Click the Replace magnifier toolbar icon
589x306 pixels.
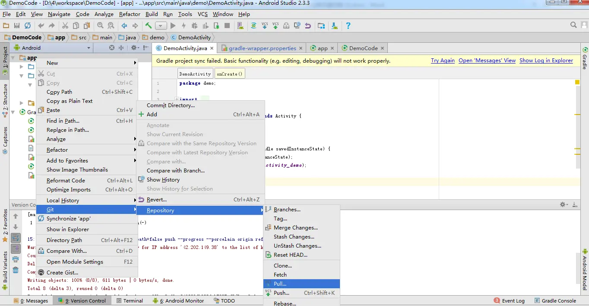pyautogui.click(x=111, y=26)
